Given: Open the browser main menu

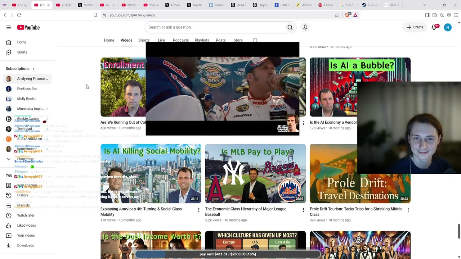Looking at the screenshot, I should pos(456,15).
